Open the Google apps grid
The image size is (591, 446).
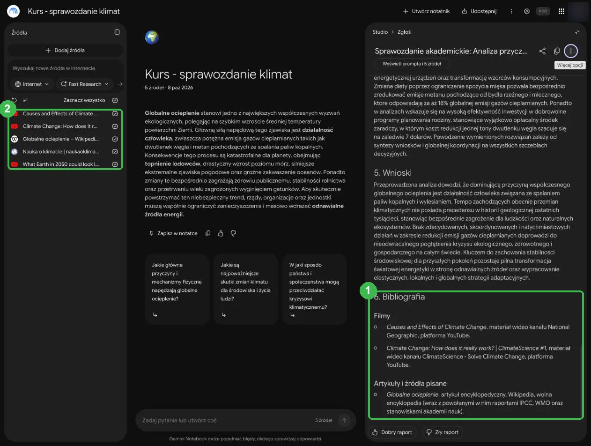(561, 11)
